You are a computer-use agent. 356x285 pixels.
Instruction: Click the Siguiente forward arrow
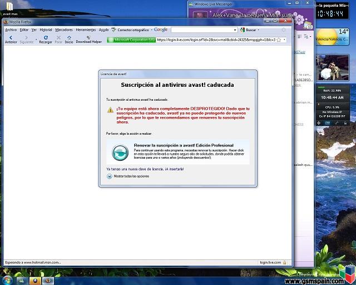pyautogui.click(x=26, y=40)
